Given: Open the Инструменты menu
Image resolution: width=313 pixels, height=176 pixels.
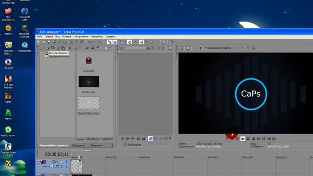Looking at the screenshot, I should tap(81, 37).
